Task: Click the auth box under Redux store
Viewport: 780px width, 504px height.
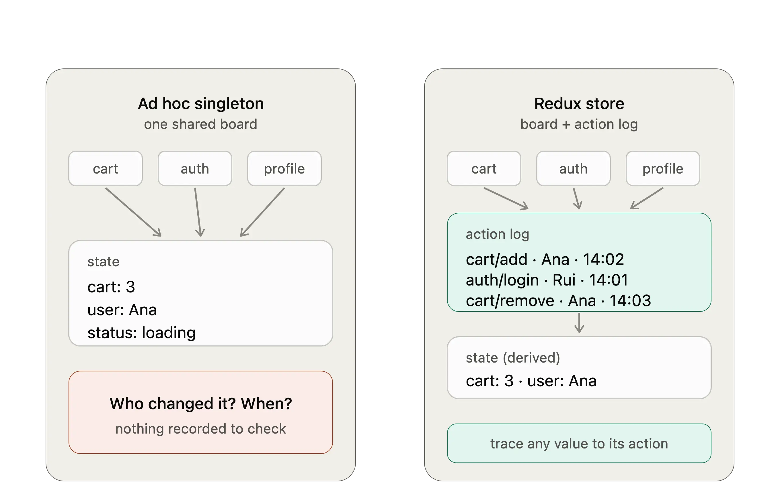Action: [x=574, y=169]
